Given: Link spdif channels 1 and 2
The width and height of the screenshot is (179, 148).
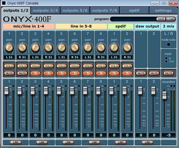Looking at the screenshot, I should (121, 142).
